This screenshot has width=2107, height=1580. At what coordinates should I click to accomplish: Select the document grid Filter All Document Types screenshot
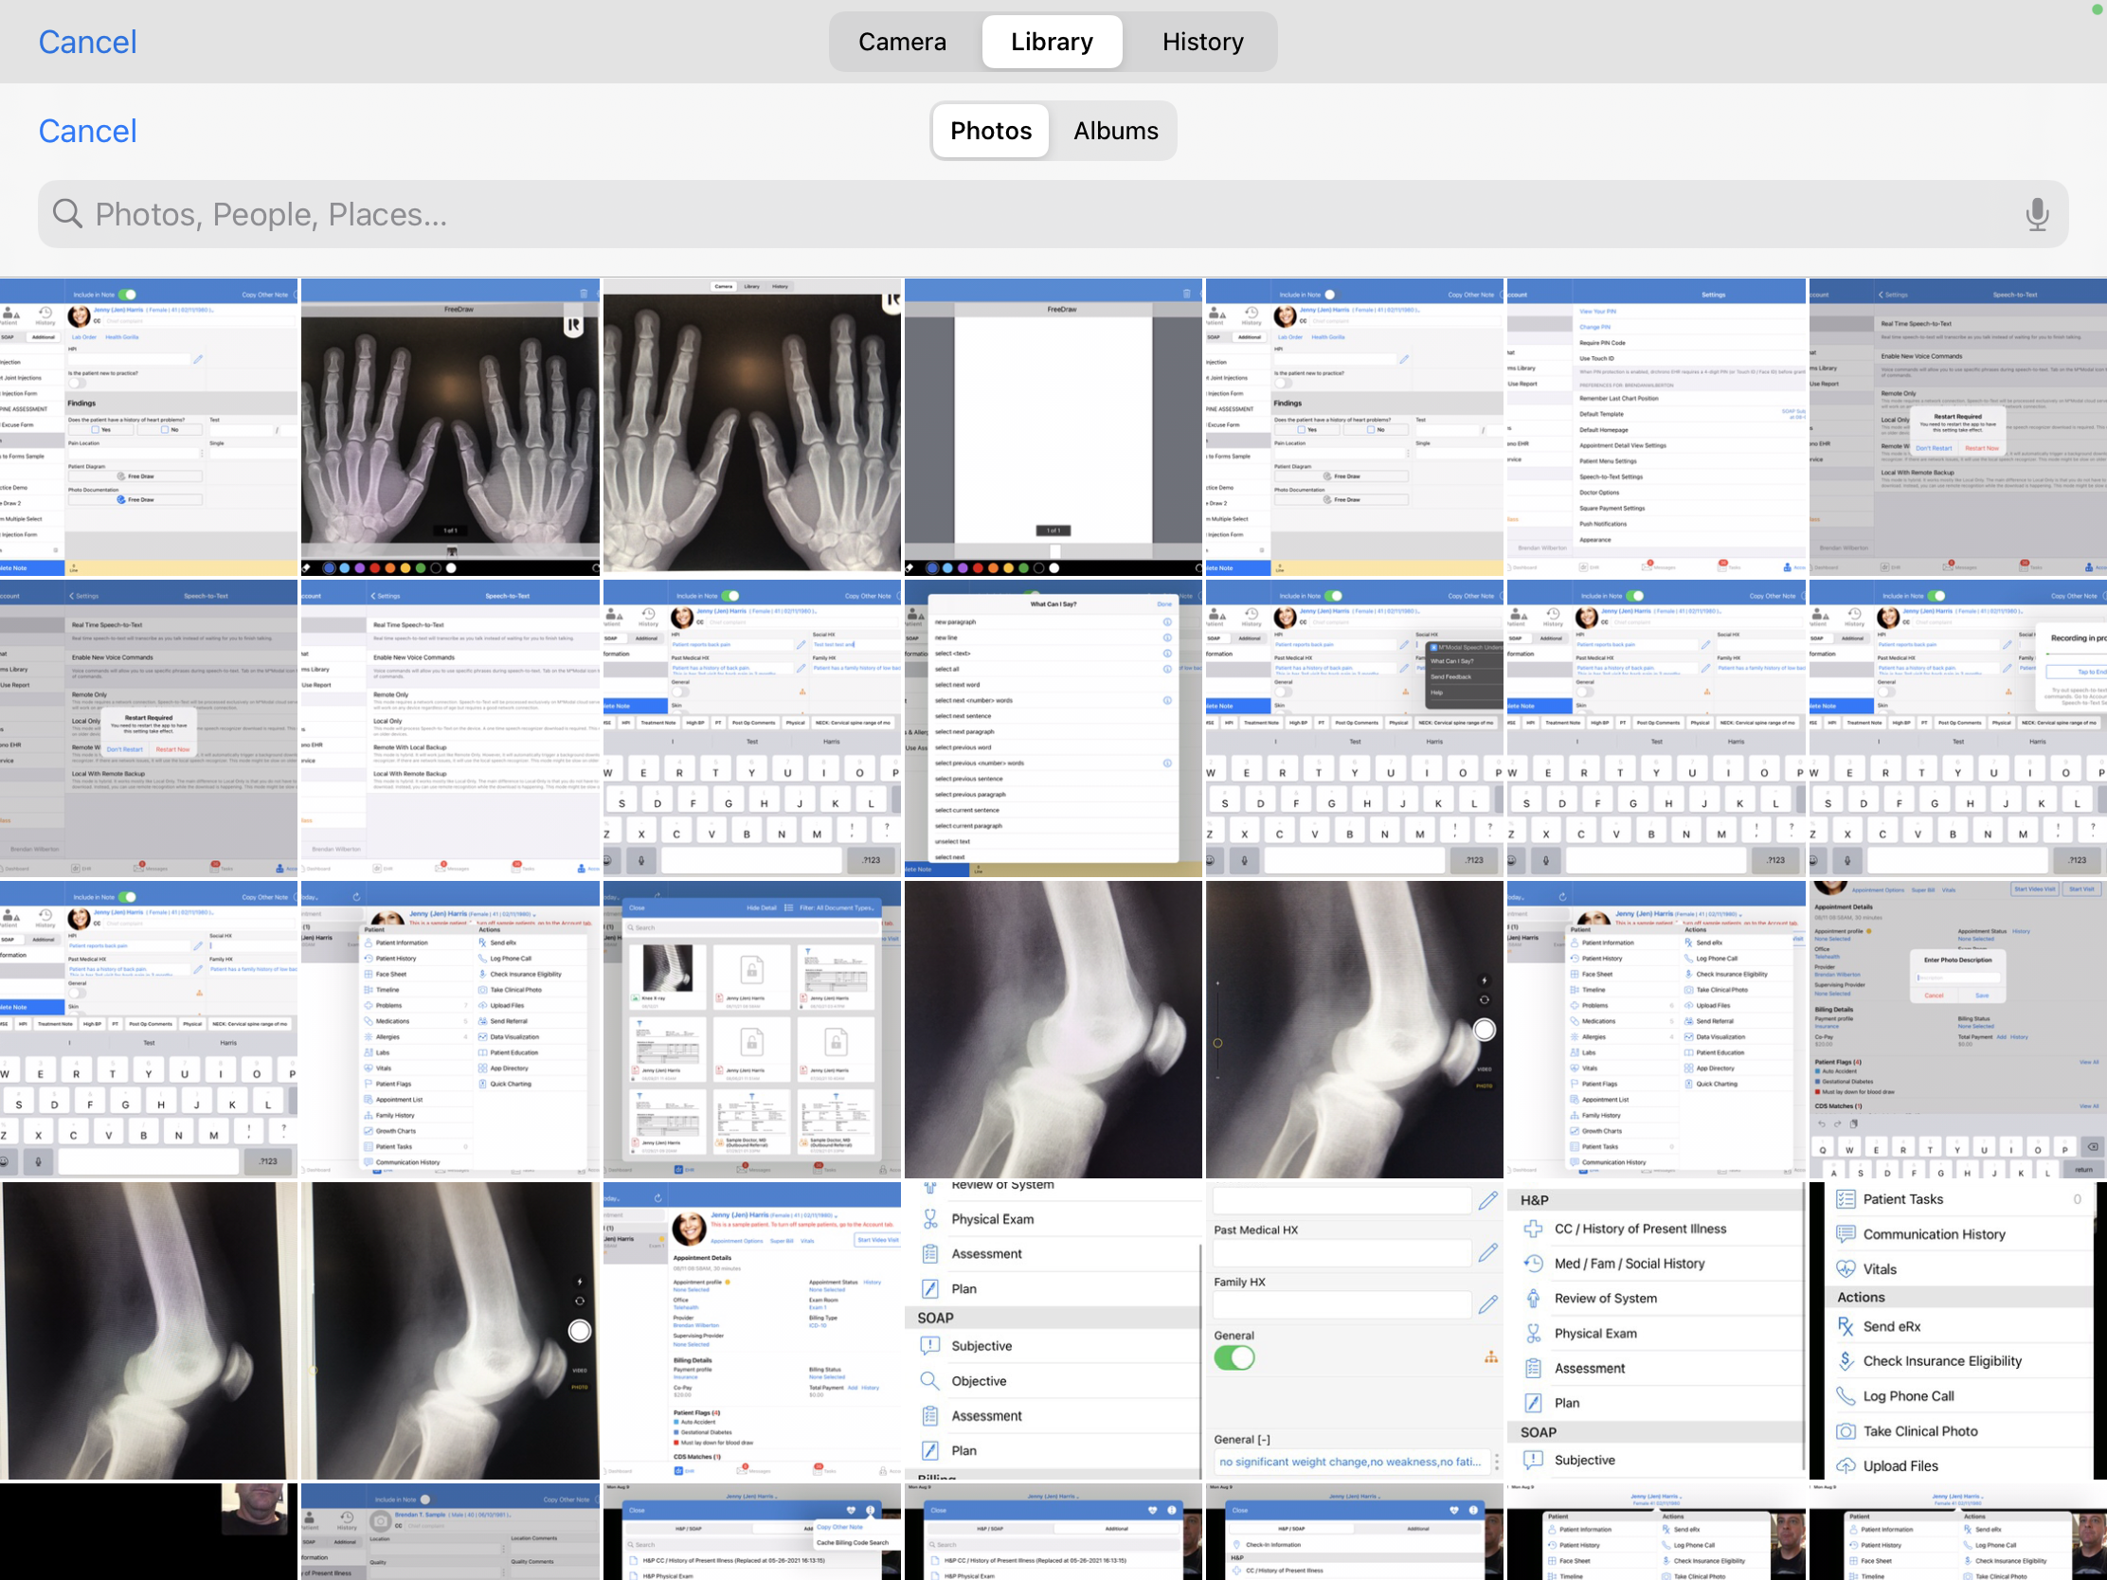(751, 1030)
